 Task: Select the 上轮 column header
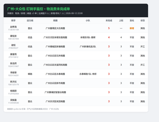click(x=121, y=20)
